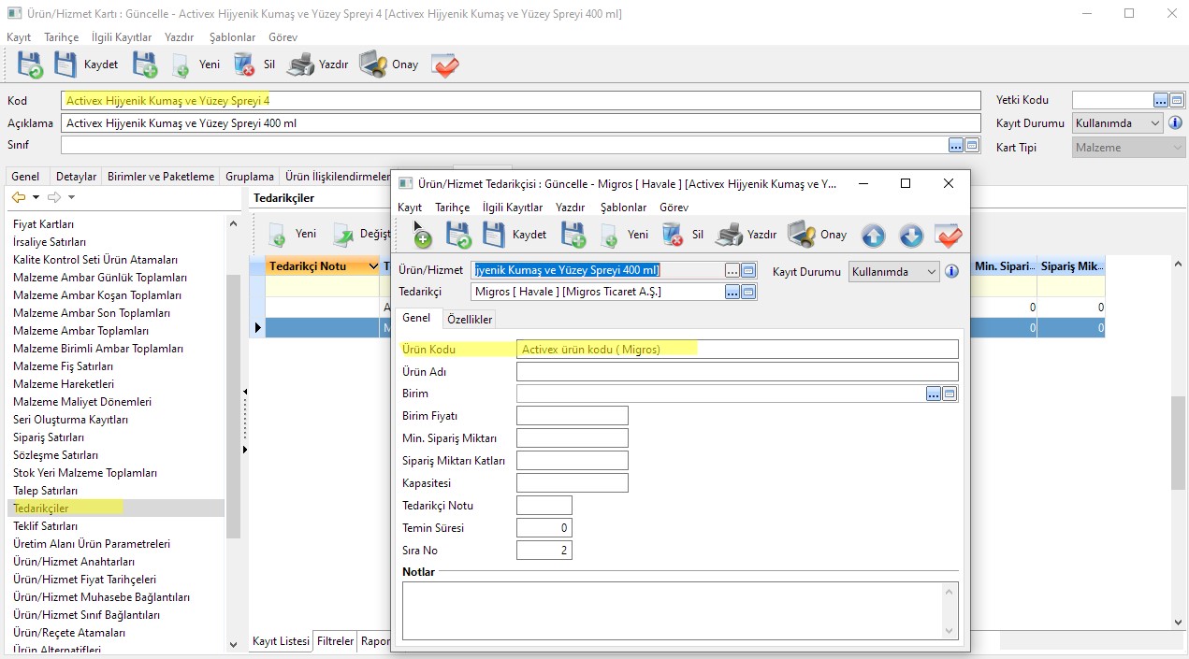Click the red checkmark icon in main toolbar

[445, 64]
